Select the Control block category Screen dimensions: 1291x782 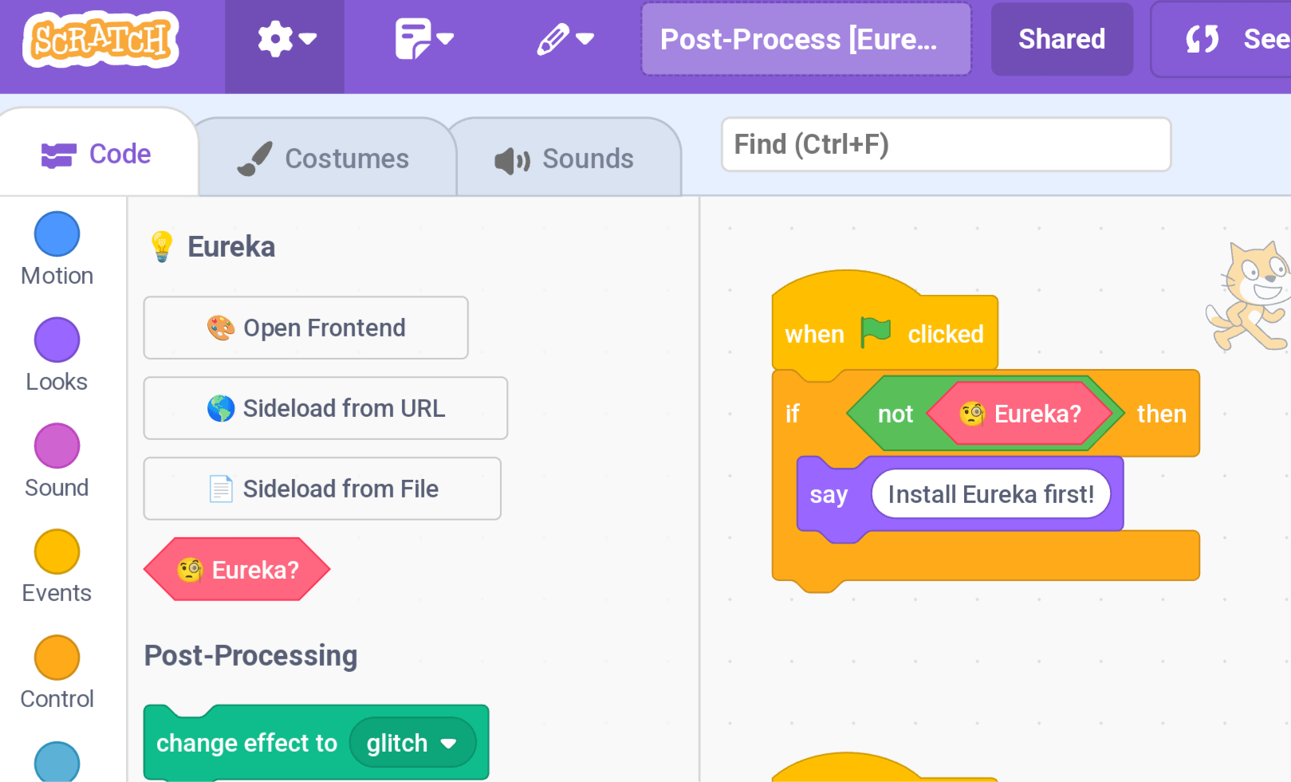(x=57, y=673)
